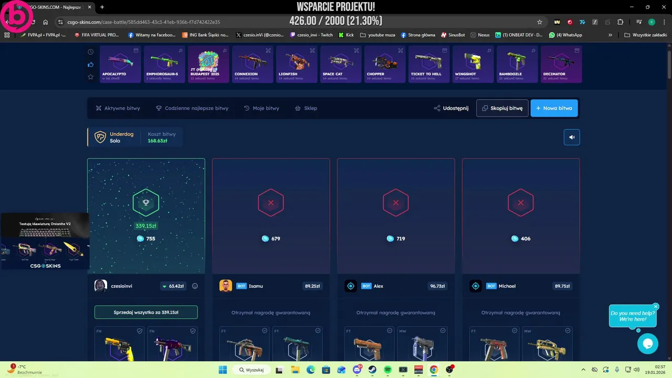672x378 pixels.
Task: Open the Aktywne bitwy tab
Action: pyautogui.click(x=118, y=108)
